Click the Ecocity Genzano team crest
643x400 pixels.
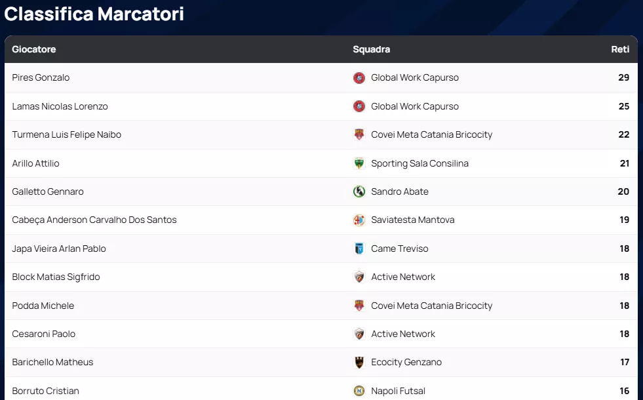coord(359,362)
